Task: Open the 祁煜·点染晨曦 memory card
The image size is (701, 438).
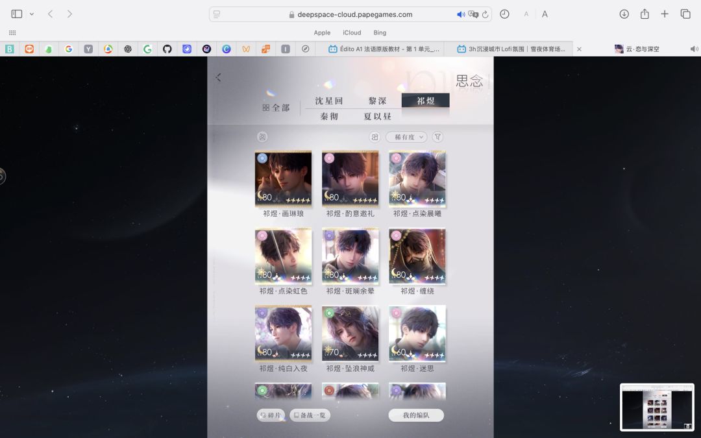Action: (417, 179)
